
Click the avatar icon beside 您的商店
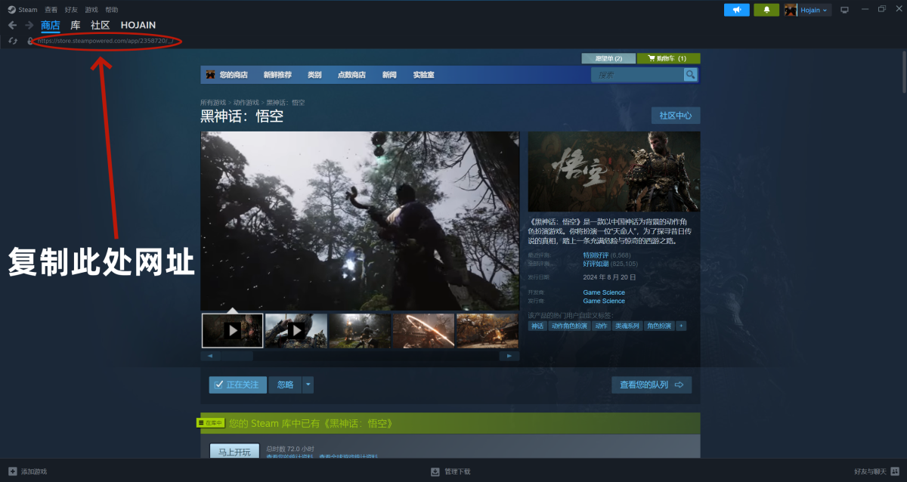click(210, 75)
